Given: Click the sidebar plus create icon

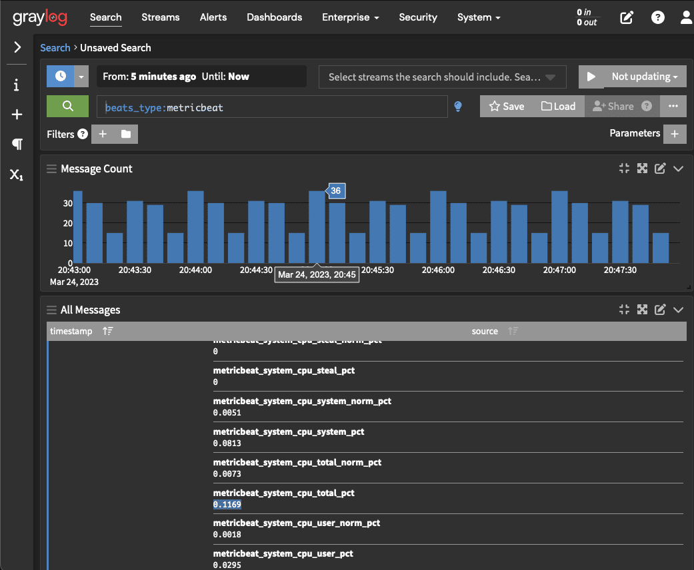Looking at the screenshot, I should click(17, 115).
